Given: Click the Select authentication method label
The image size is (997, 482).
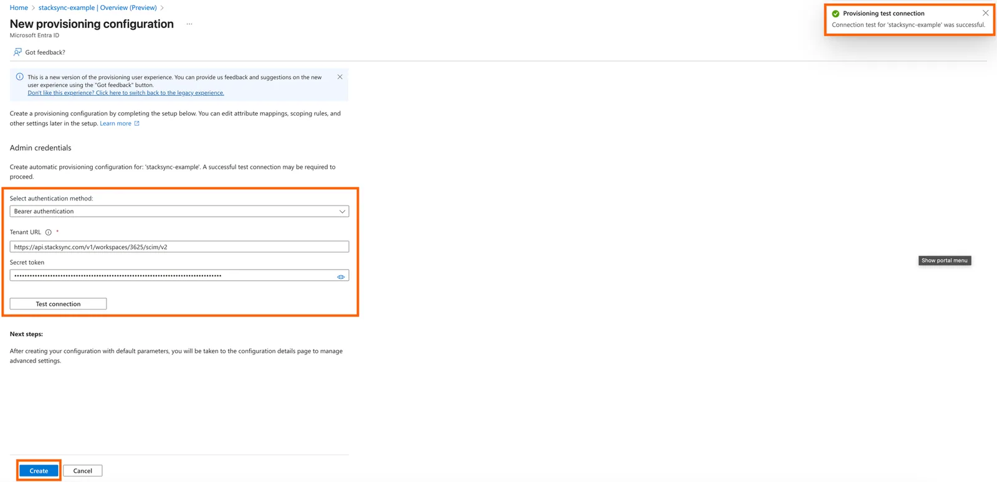Looking at the screenshot, I should [x=51, y=199].
